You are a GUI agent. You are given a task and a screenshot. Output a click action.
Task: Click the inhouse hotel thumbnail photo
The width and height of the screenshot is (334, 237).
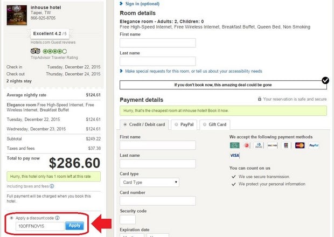[17, 16]
